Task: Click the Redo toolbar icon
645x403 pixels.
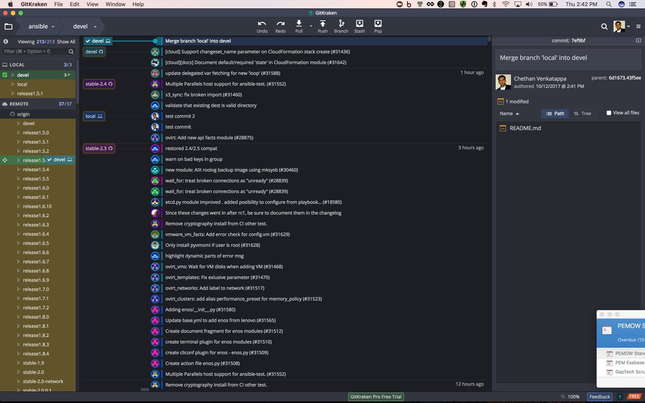Action: click(281, 24)
